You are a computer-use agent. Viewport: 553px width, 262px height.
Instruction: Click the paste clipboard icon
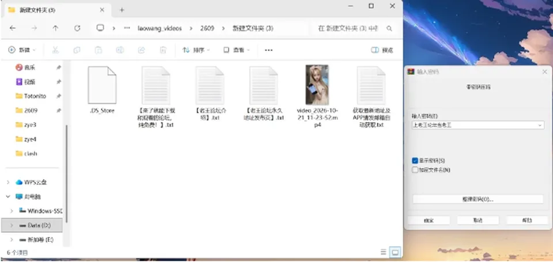(x=99, y=50)
